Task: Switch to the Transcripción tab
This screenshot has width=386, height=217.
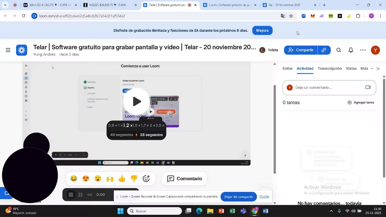Action: pos(330,68)
